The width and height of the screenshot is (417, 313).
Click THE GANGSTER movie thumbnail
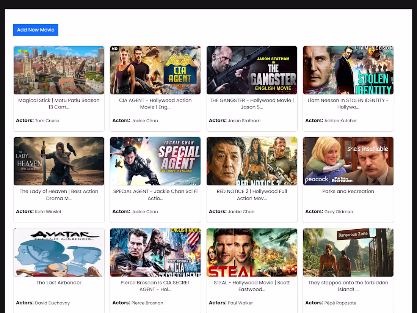coord(251,70)
